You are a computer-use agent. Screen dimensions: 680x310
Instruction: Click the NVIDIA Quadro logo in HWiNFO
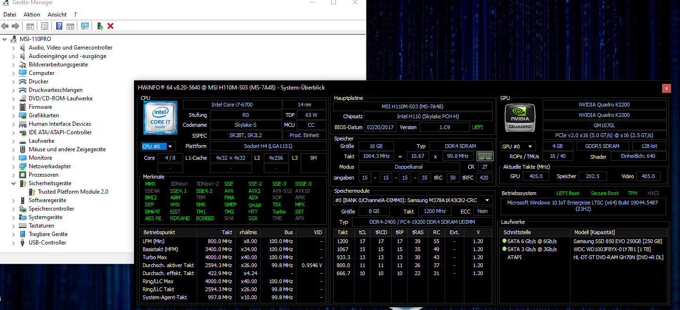coord(520,117)
